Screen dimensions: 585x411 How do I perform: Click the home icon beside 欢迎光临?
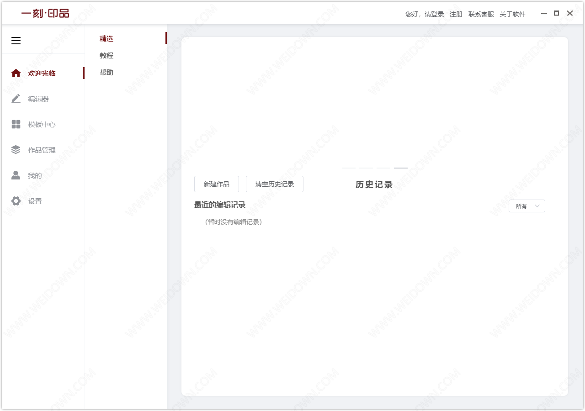click(16, 73)
